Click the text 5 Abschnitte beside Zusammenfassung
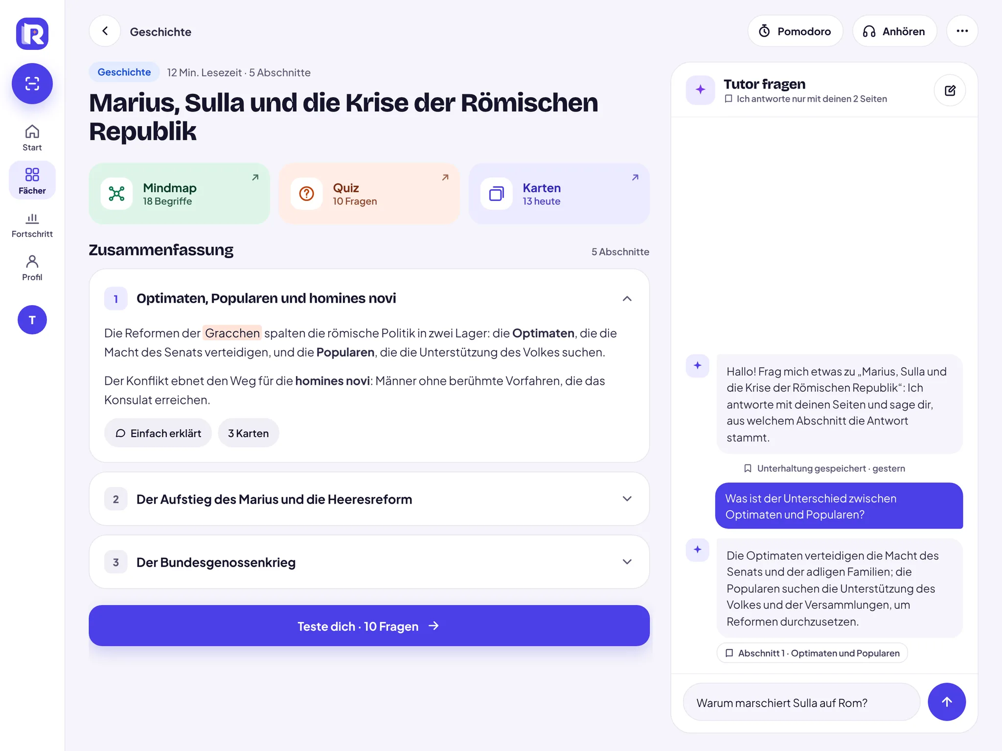Screen dimensions: 1002x751 pyautogui.click(x=620, y=252)
